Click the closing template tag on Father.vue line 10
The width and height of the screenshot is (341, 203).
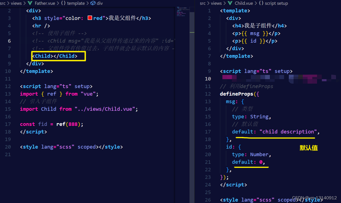[x=37, y=71]
